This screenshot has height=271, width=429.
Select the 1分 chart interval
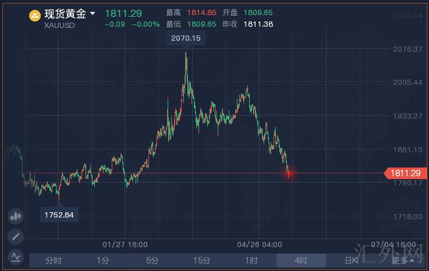coord(103,261)
